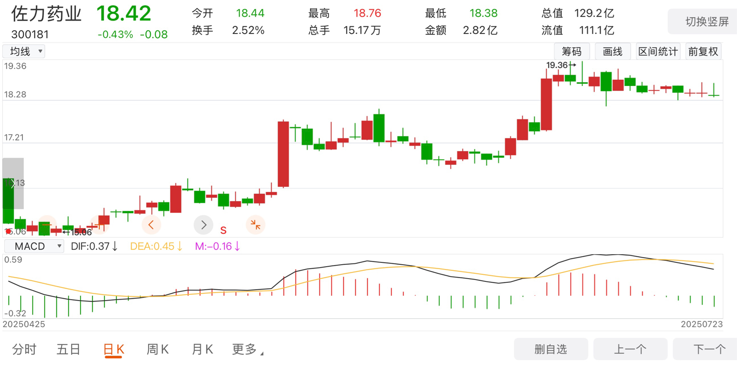Image resolution: width=737 pixels, height=367 pixels.
Task: Click the 17.21 price axis label
Action: (x=15, y=138)
